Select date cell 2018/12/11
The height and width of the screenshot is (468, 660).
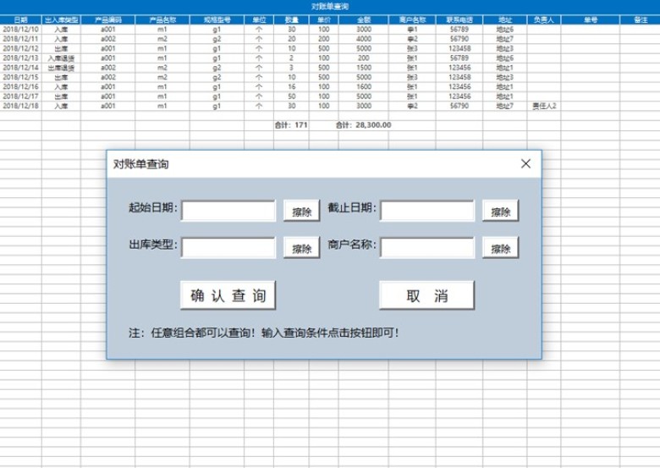(20, 39)
